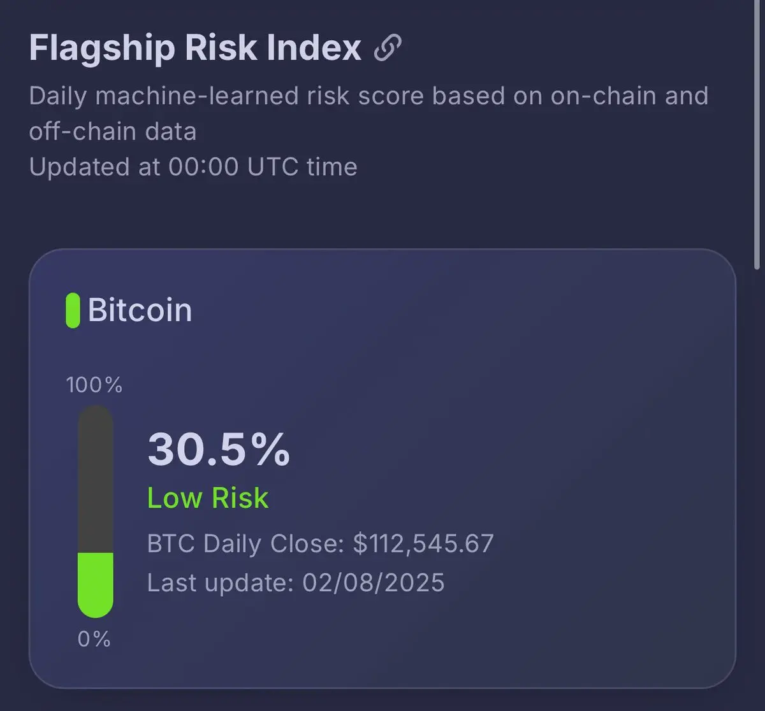Click the BTC Daily Close price text
Image resolution: width=765 pixels, height=711 pixels.
pyautogui.click(x=321, y=544)
